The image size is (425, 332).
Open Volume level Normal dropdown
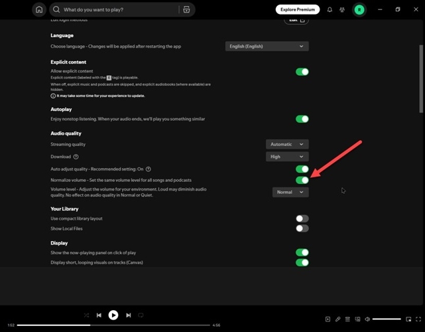coord(290,192)
